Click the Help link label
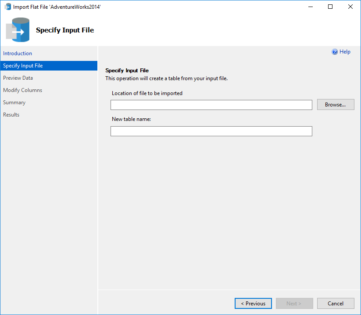Screen dimensions: 361x315 [344, 51]
